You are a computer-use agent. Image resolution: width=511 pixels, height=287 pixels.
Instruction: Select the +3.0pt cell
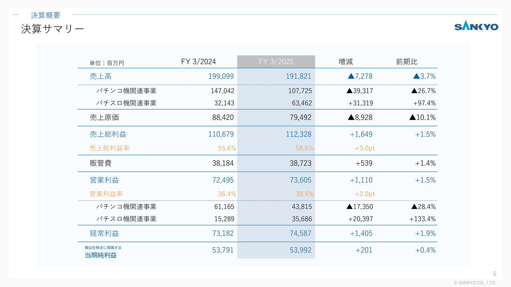click(365, 148)
